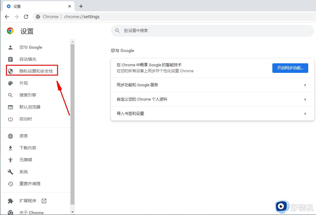Click the 自动填充 autofill icon

click(x=10, y=59)
